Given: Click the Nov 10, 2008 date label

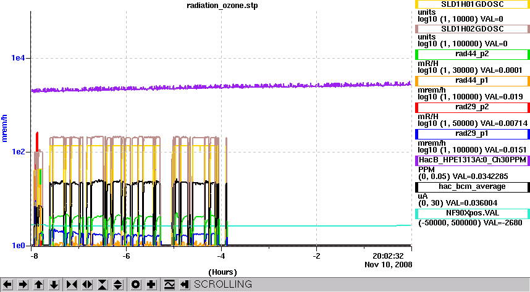Looking at the screenshot, I should (389, 264).
